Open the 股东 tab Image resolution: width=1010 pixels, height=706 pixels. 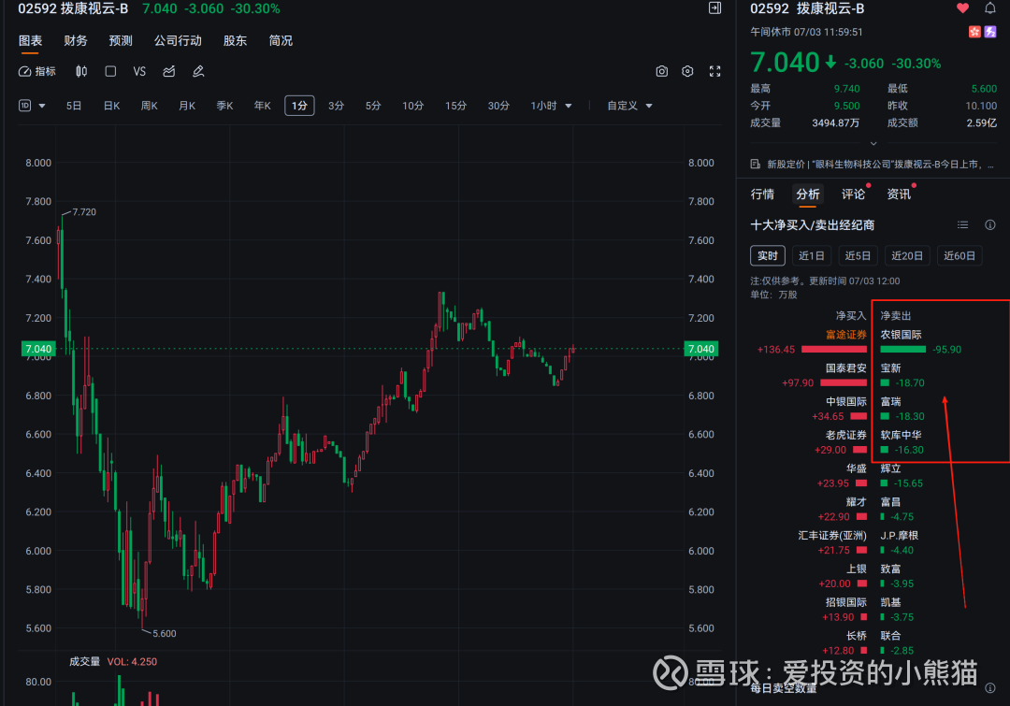tap(235, 40)
